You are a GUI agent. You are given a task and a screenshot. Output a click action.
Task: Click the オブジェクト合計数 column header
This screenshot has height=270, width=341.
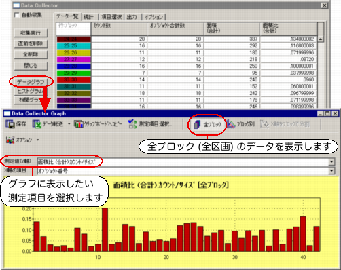pos(175,28)
